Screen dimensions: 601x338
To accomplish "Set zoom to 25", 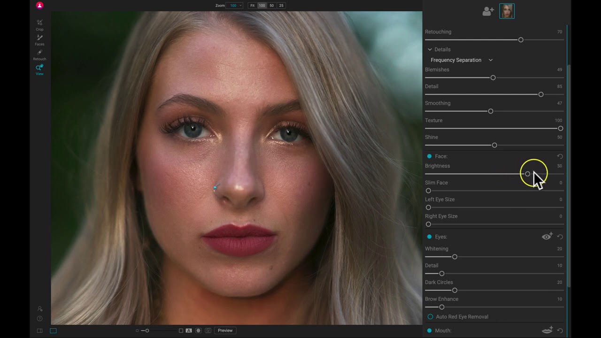I will 281,6.
